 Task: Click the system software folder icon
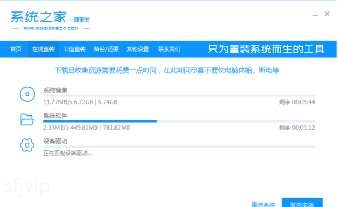(27, 119)
